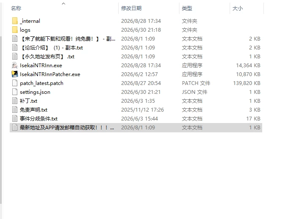
Task: Select the file name logs
Action: click(x=25, y=30)
